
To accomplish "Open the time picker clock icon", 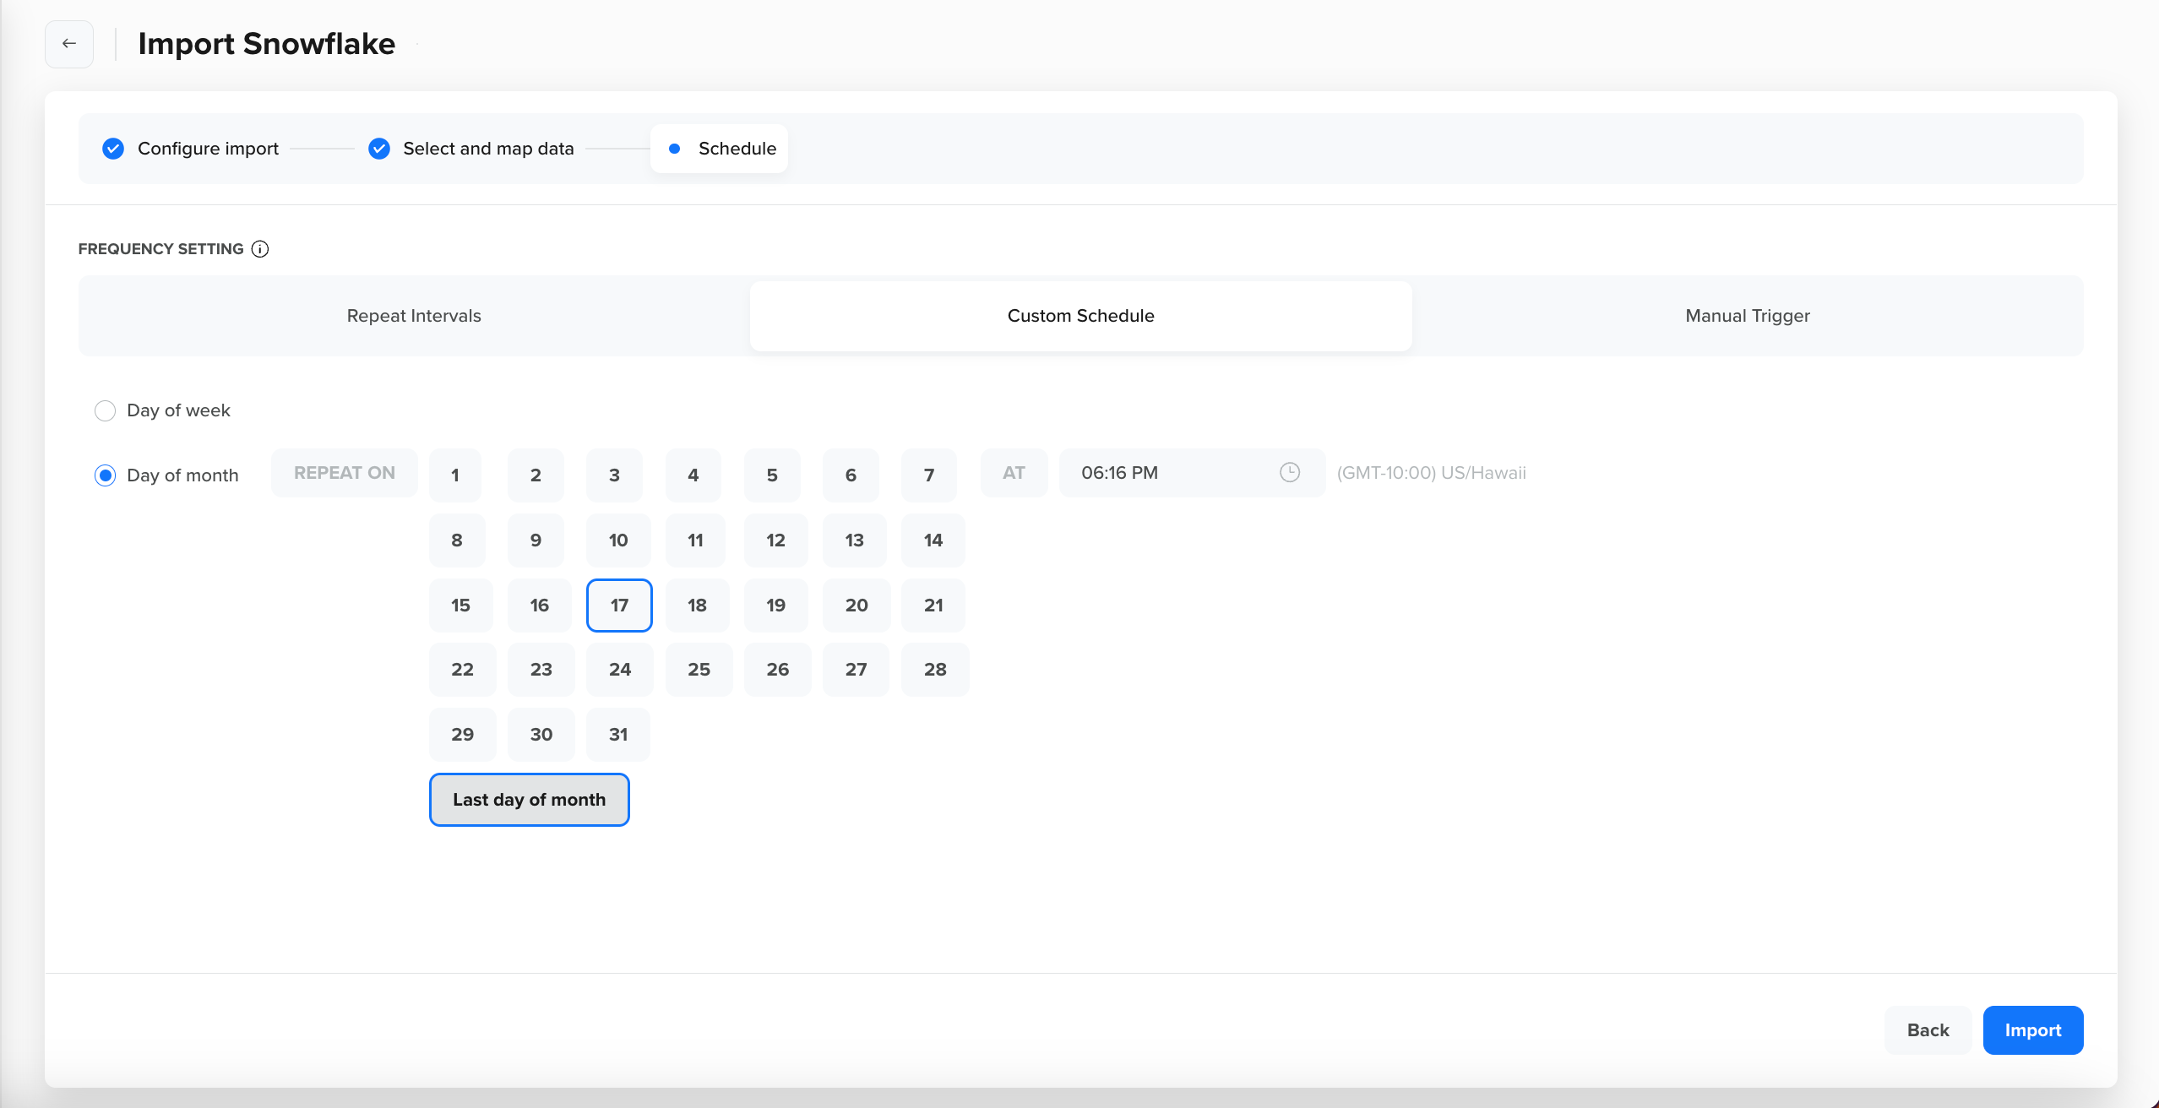I will click(x=1289, y=473).
